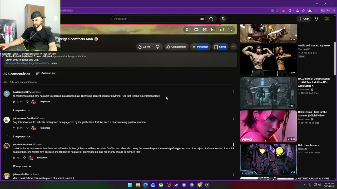
Task: Dislike cadequillion5276's comment
Action: point(27,102)
